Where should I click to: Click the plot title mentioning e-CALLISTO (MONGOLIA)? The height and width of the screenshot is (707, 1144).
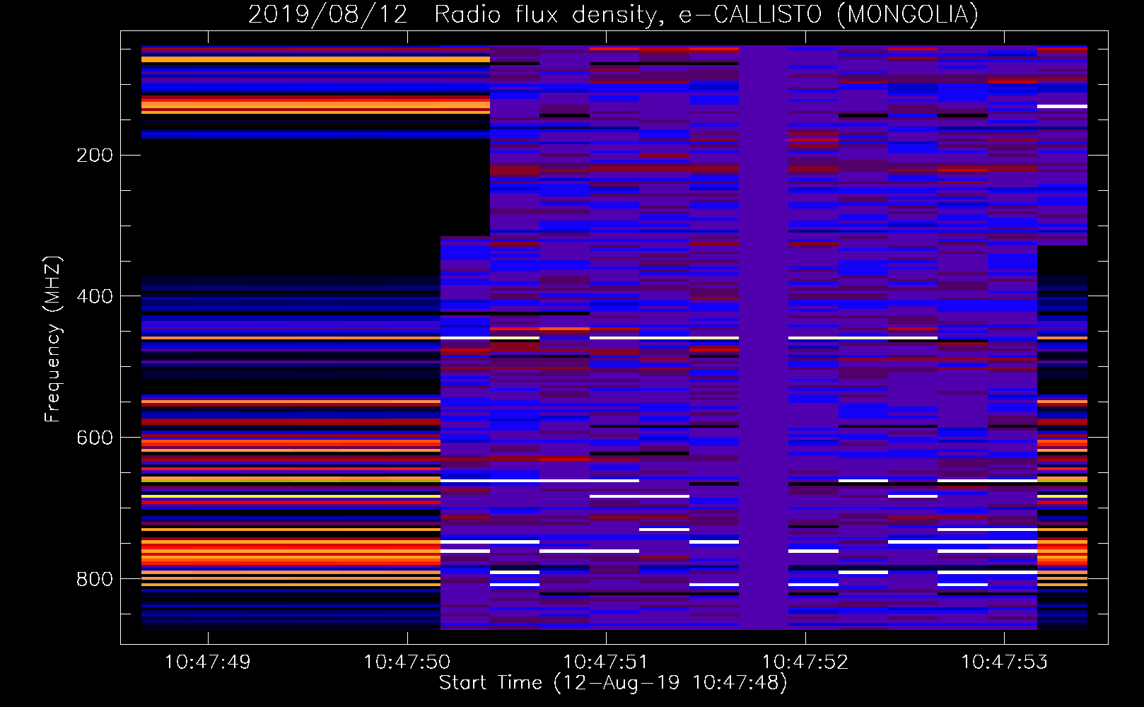(613, 14)
